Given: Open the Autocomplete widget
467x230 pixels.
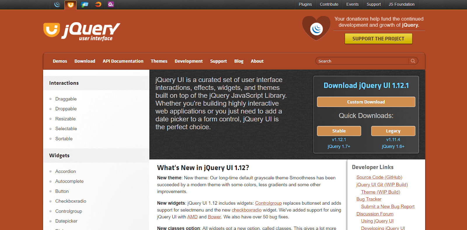Looking at the screenshot, I should click(69, 181).
